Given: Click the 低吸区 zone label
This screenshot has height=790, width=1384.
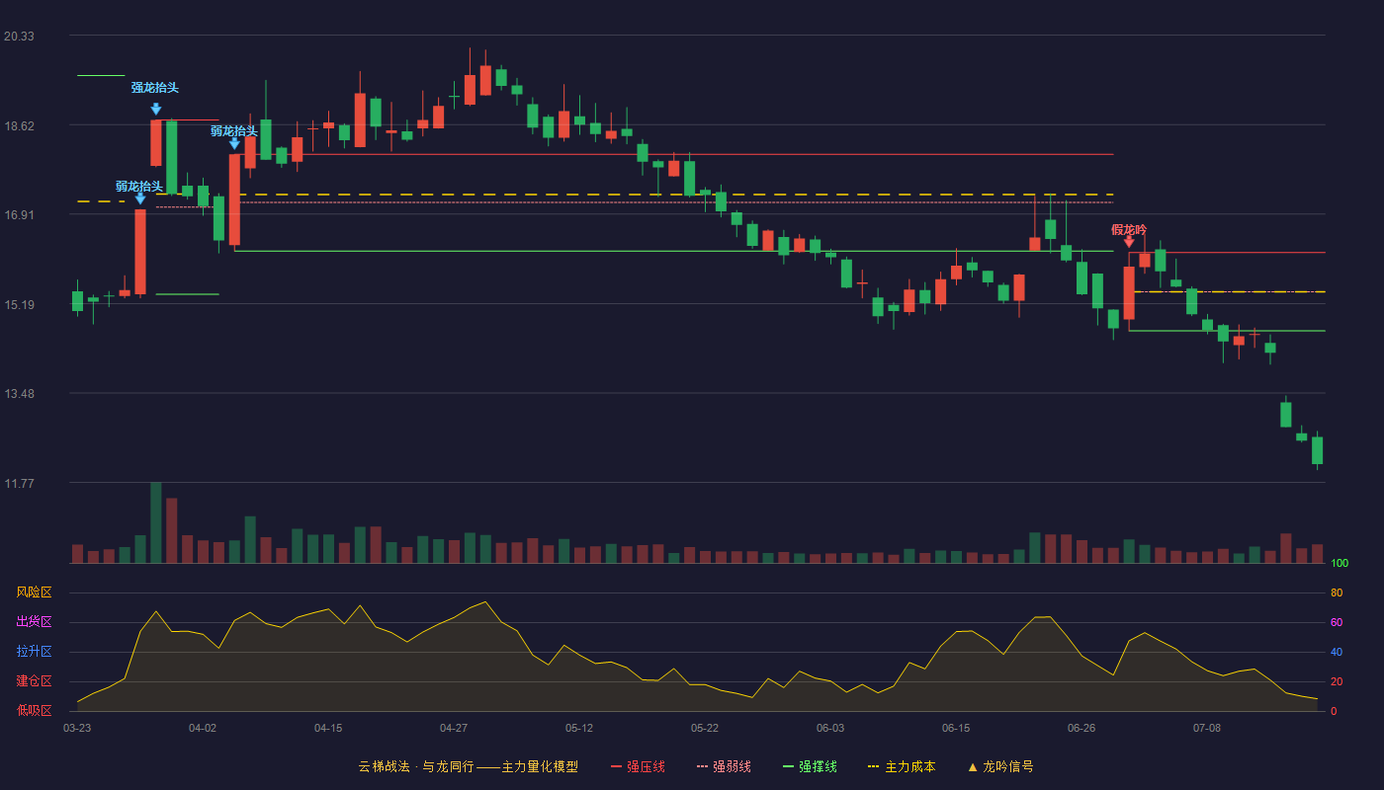Looking at the screenshot, I should point(34,710).
